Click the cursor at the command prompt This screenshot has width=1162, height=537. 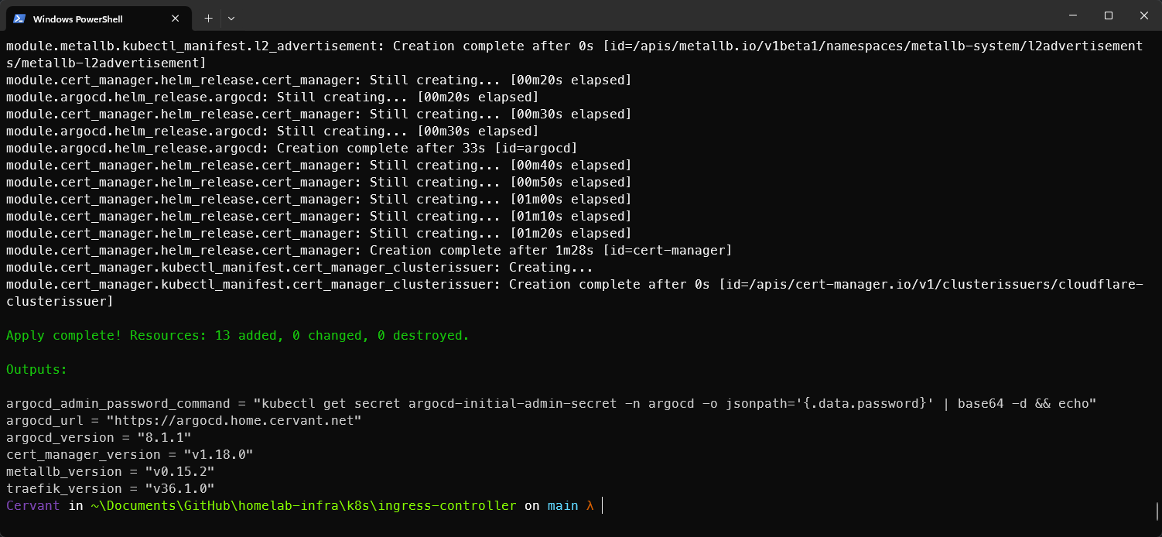(x=602, y=506)
